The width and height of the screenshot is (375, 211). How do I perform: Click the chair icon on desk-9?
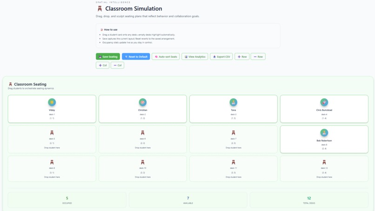click(x=52, y=162)
